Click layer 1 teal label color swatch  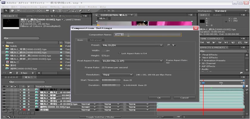[24, 90]
